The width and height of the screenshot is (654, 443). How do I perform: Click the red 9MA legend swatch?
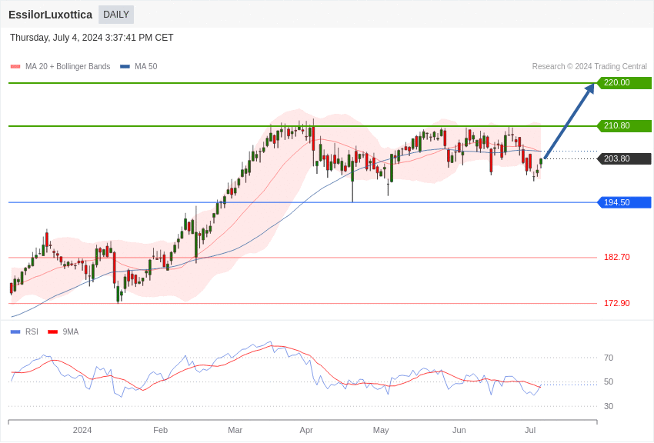(x=52, y=332)
